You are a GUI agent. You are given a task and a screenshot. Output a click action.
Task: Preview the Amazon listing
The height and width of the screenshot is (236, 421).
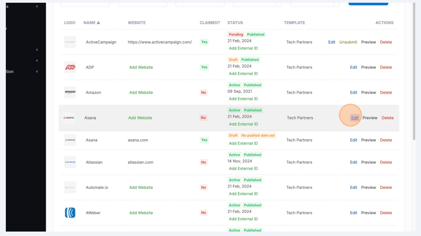pos(369,92)
